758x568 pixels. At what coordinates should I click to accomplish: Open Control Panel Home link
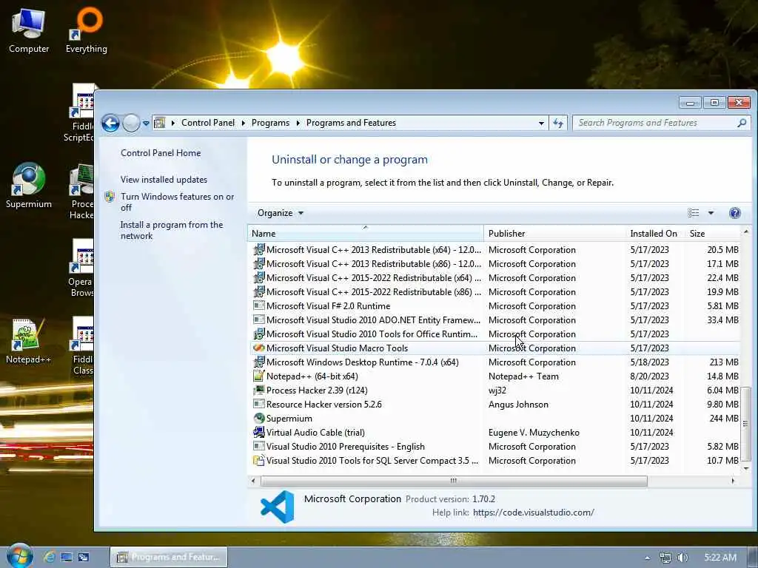pos(161,153)
